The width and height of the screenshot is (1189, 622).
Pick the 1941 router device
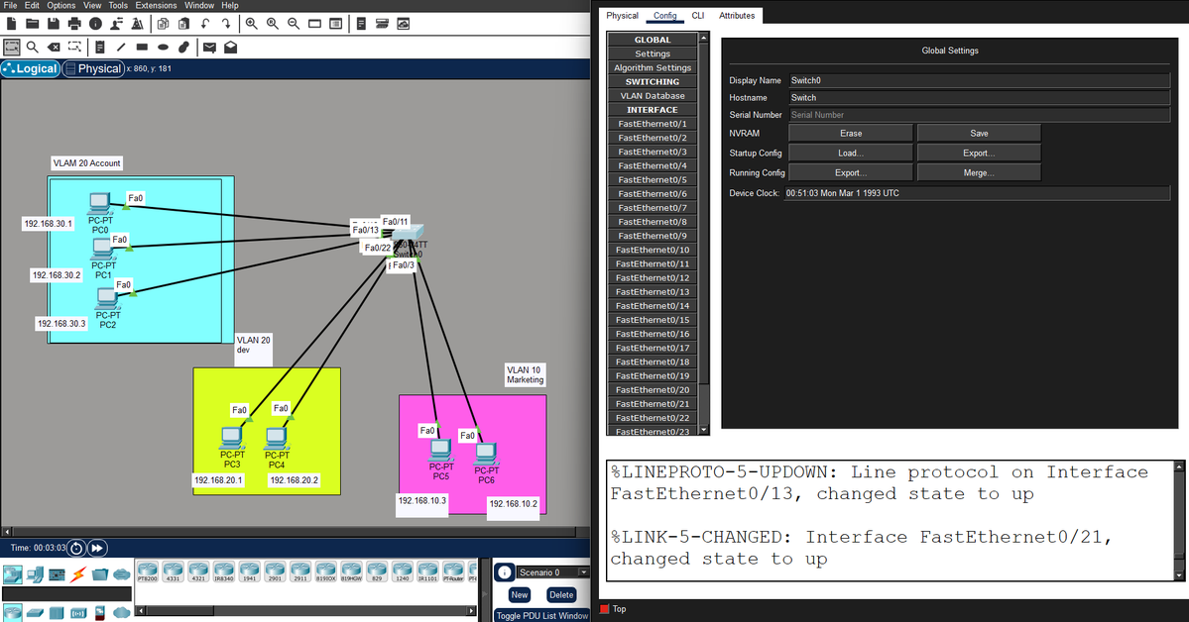pyautogui.click(x=250, y=572)
